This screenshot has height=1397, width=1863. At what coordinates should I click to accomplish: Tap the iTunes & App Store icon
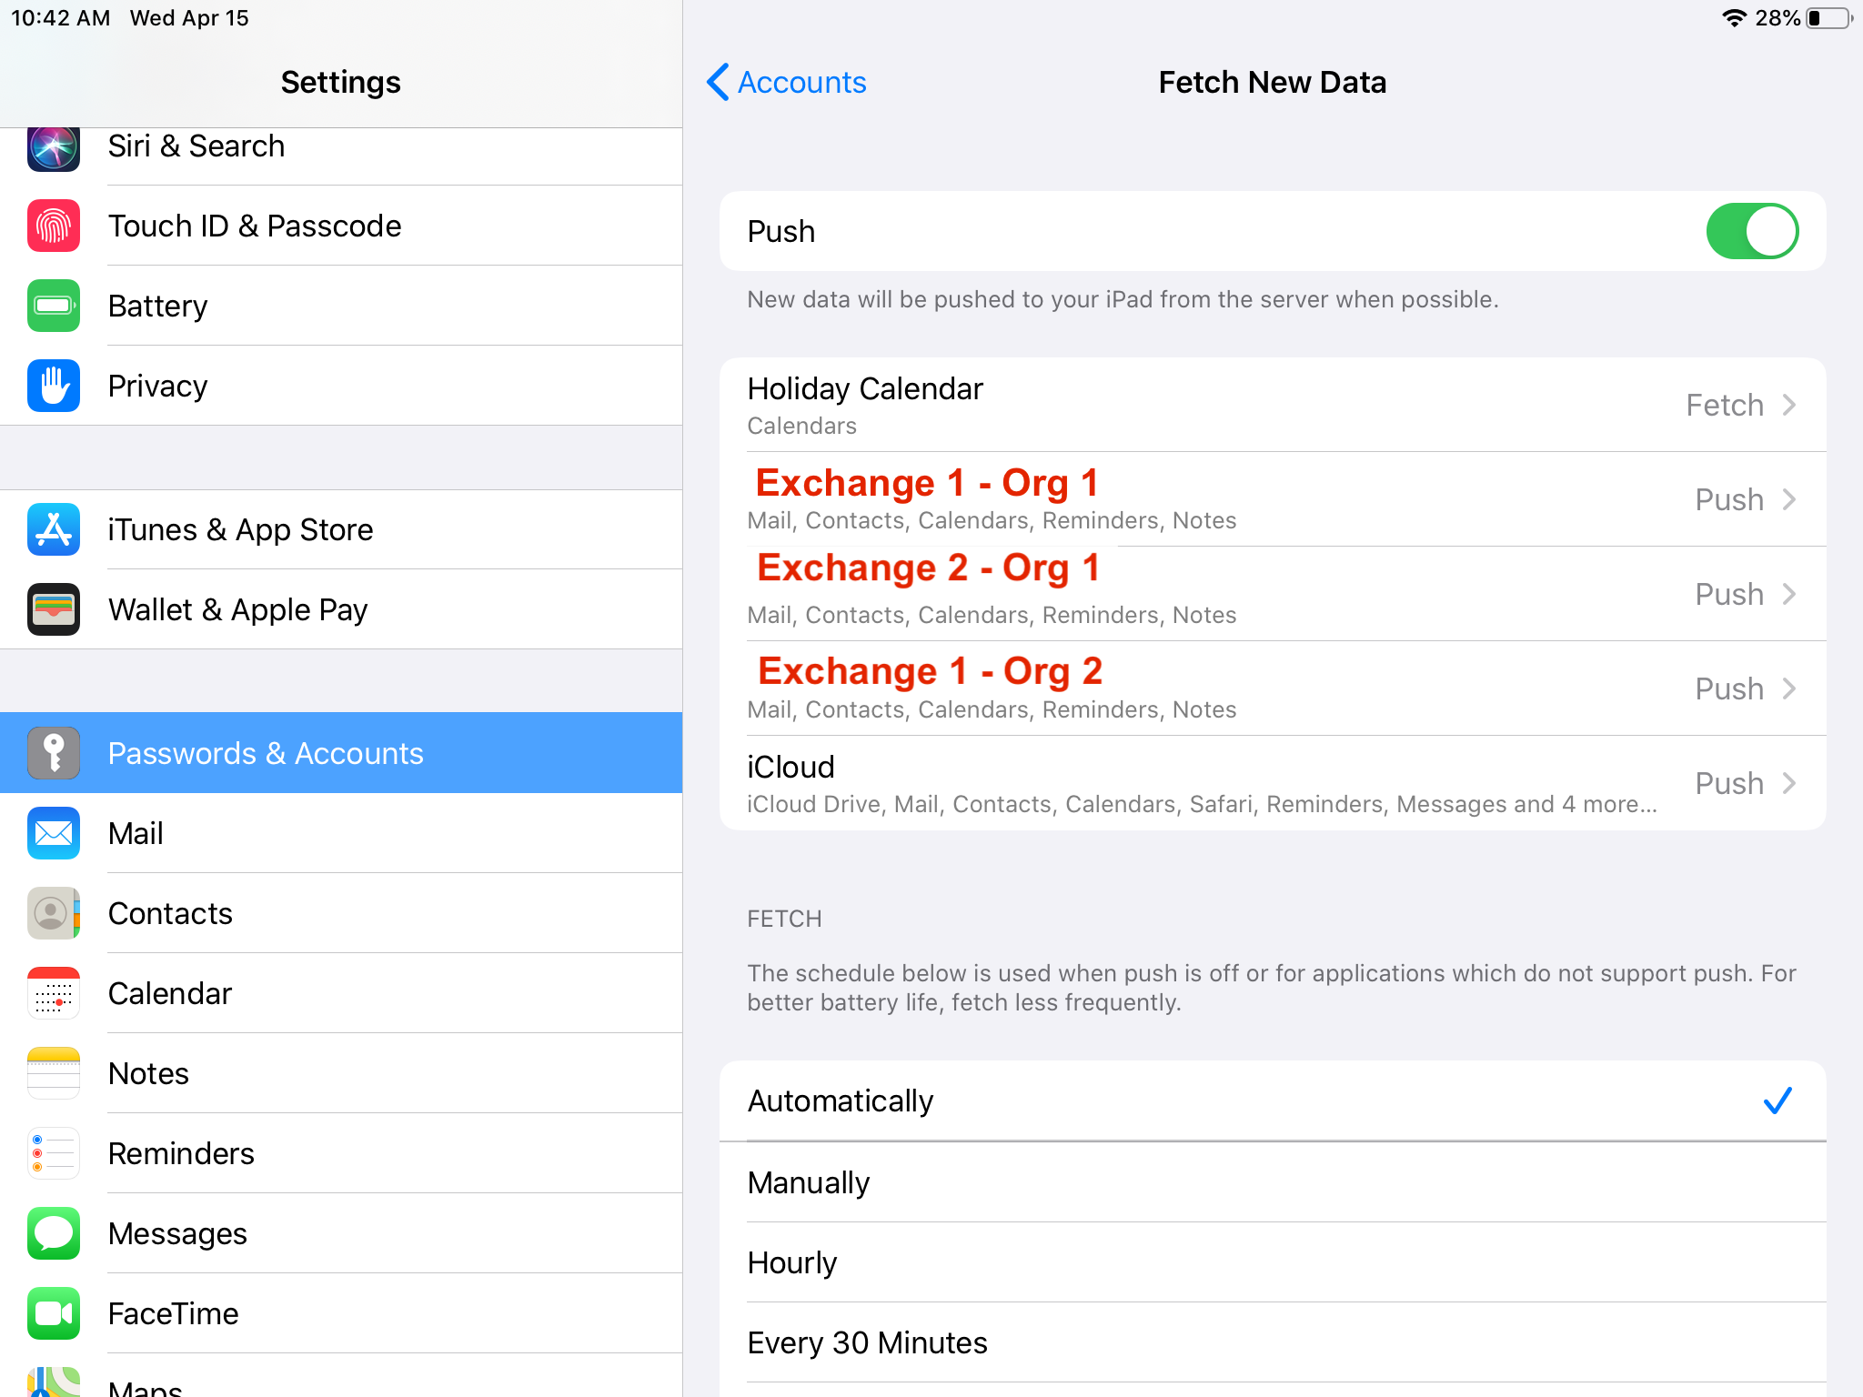click(54, 530)
